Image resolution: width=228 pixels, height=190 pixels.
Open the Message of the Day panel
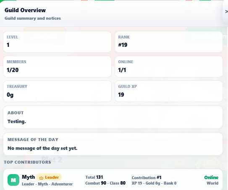point(113,144)
